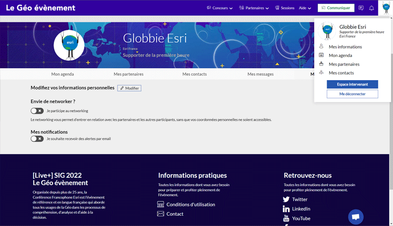Expand the Partenaires dropdown menu
This screenshot has width=393, height=226.
coord(254,8)
